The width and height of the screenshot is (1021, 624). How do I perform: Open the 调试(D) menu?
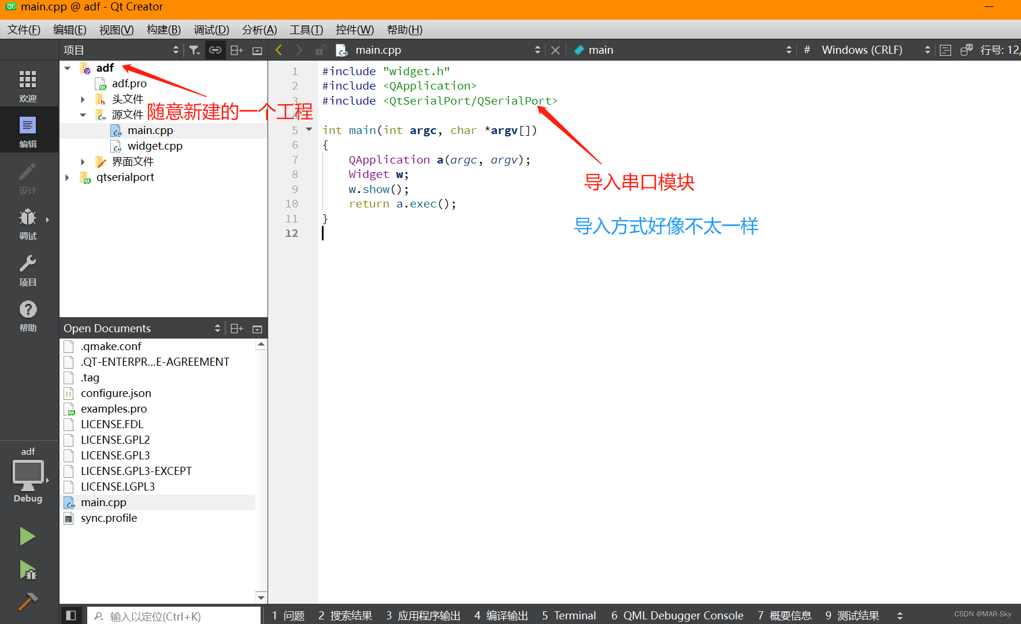tap(211, 29)
